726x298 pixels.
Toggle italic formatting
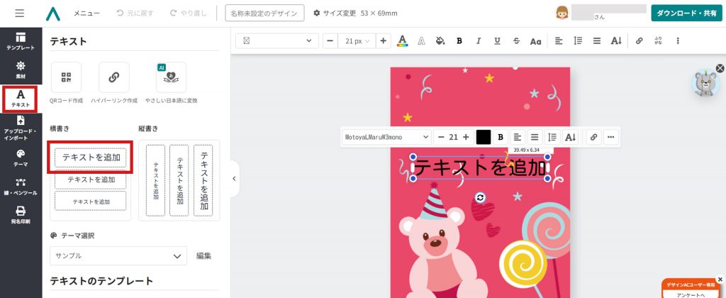(x=479, y=40)
